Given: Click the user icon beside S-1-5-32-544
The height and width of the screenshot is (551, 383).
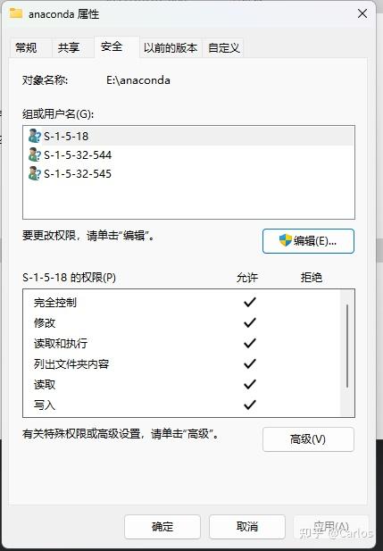Looking at the screenshot, I should (35, 154).
